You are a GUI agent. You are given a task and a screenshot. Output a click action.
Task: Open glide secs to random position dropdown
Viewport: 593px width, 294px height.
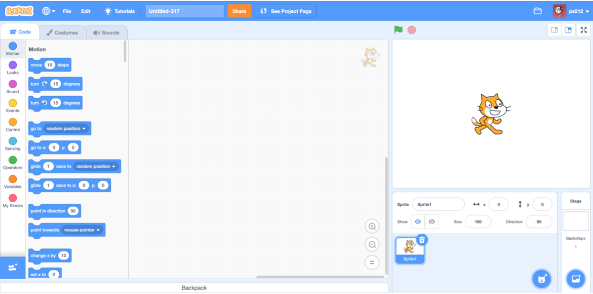pos(96,167)
